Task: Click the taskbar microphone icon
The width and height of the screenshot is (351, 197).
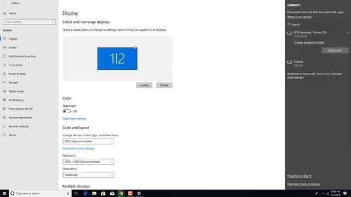Action: tap(67, 193)
